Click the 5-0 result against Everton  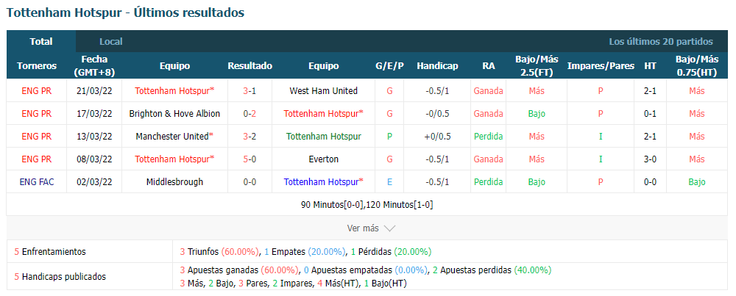point(250,159)
